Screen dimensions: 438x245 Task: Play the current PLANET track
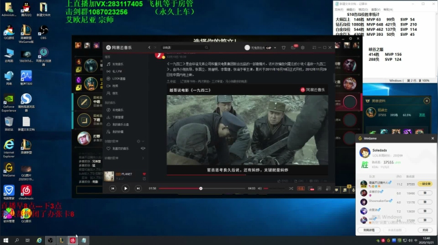click(x=125, y=189)
